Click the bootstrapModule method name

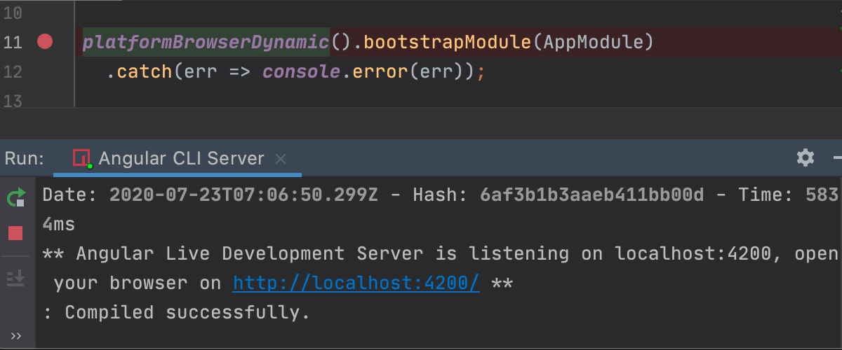447,43
